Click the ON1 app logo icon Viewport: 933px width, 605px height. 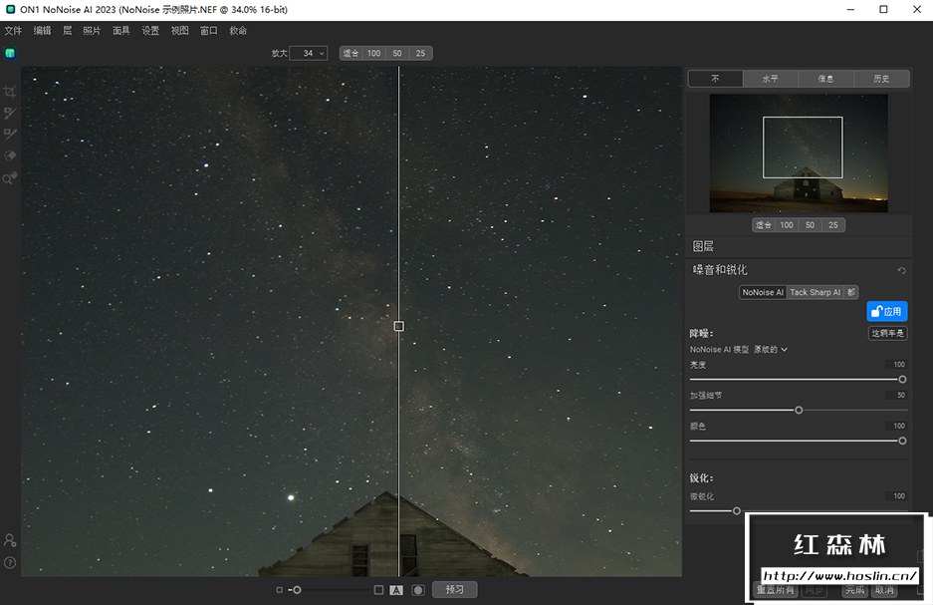click(x=10, y=53)
